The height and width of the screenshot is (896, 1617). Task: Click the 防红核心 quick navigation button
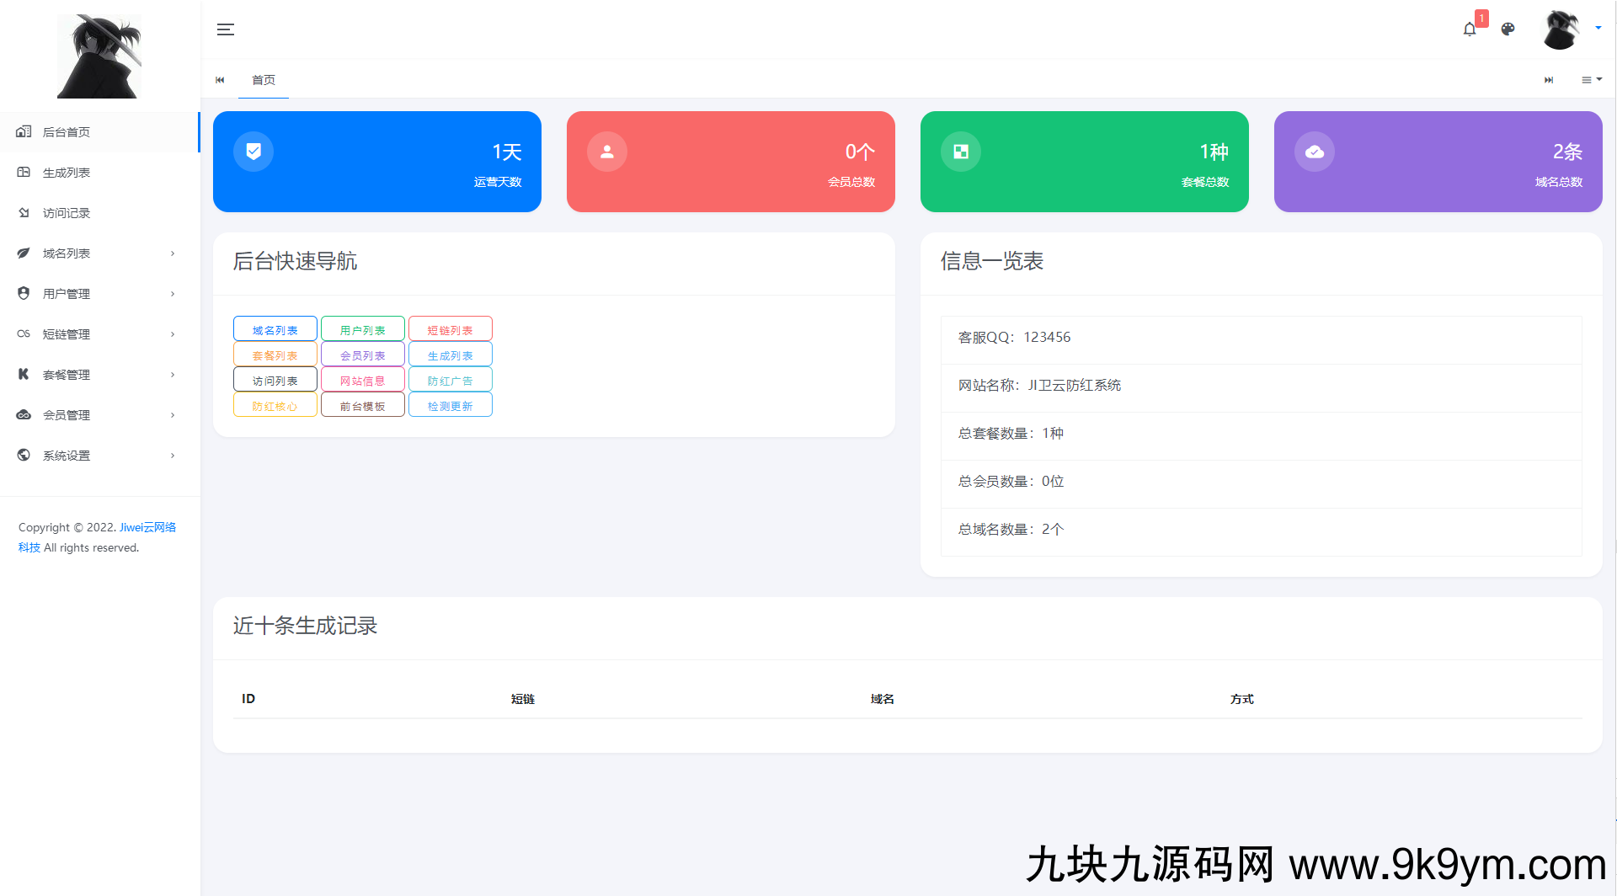275,406
